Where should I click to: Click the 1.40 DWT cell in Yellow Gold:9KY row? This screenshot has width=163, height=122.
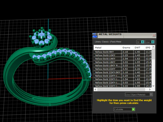pyautogui.click(x=139, y=52)
